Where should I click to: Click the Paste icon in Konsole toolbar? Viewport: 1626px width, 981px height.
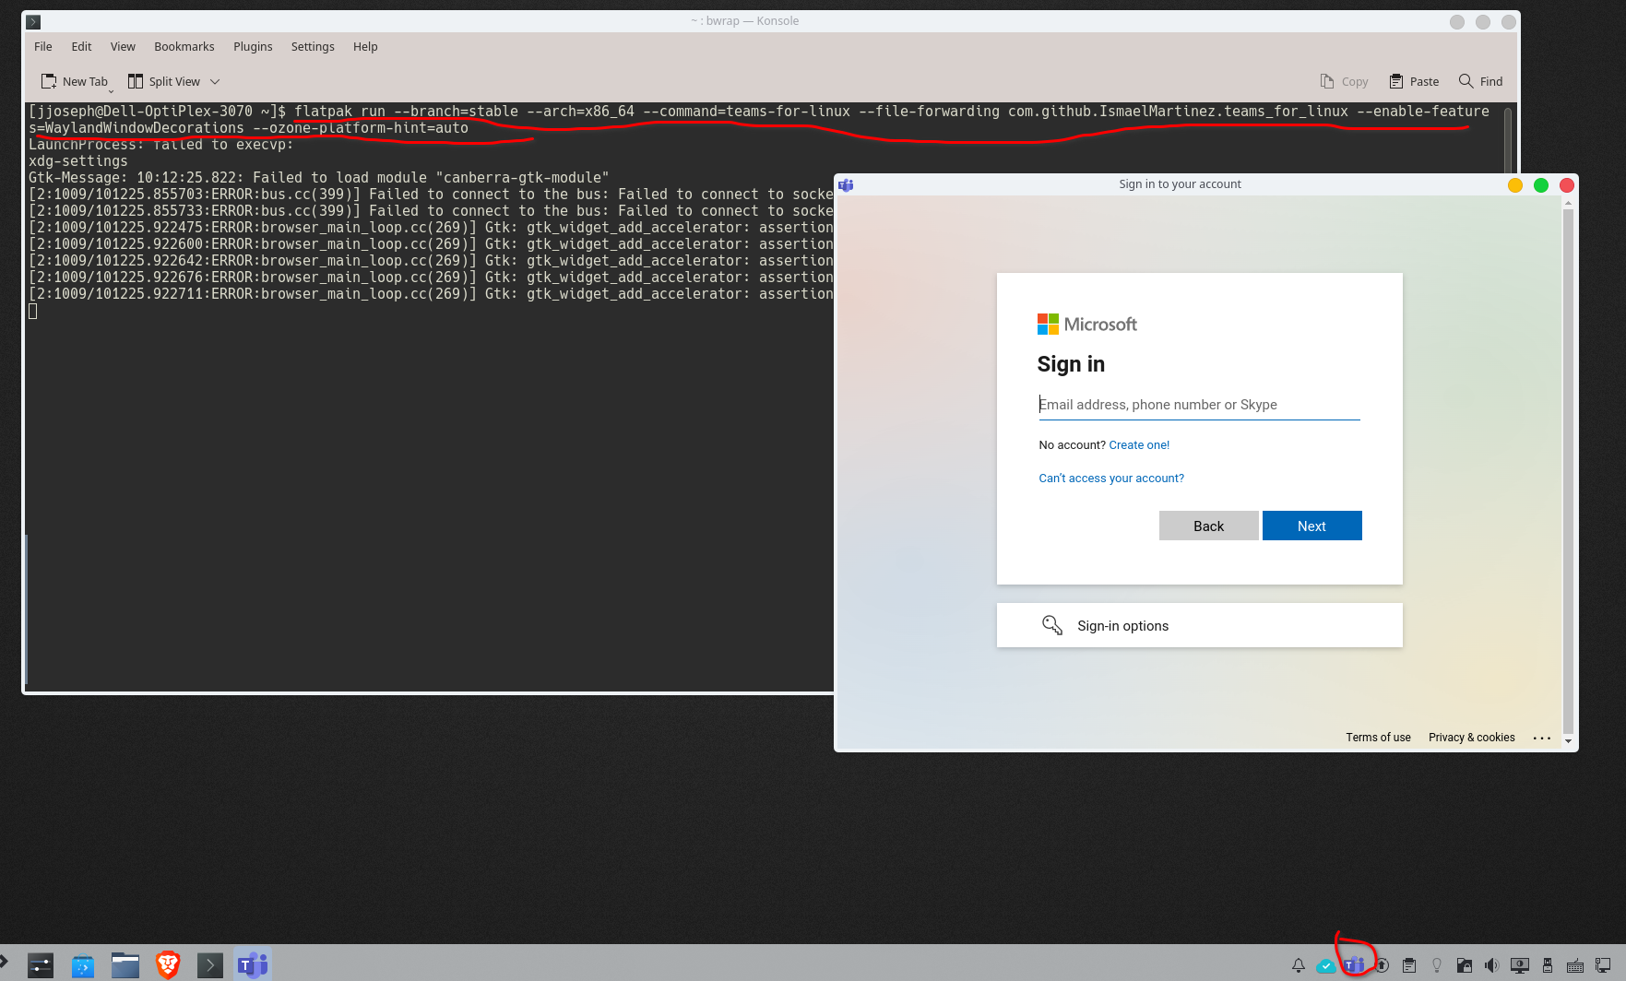click(x=1395, y=81)
